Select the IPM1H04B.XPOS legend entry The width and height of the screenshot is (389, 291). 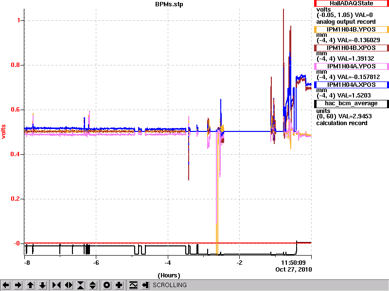pyautogui.click(x=351, y=48)
